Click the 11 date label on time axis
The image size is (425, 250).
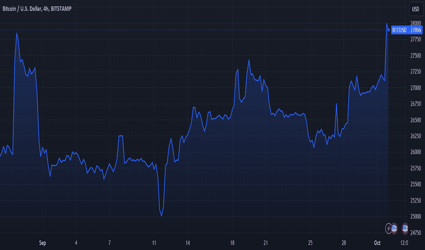[x=154, y=243]
